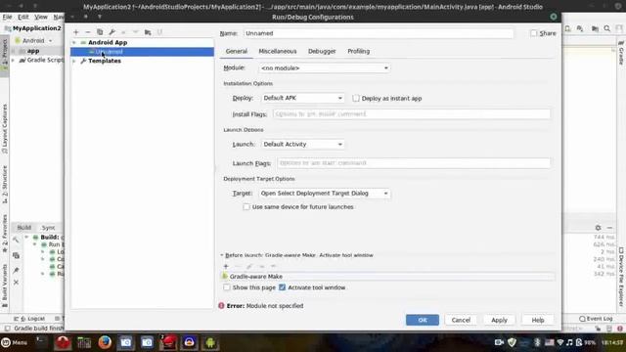
Task: Switch to the Miscellaneous tab
Action: pos(278,52)
